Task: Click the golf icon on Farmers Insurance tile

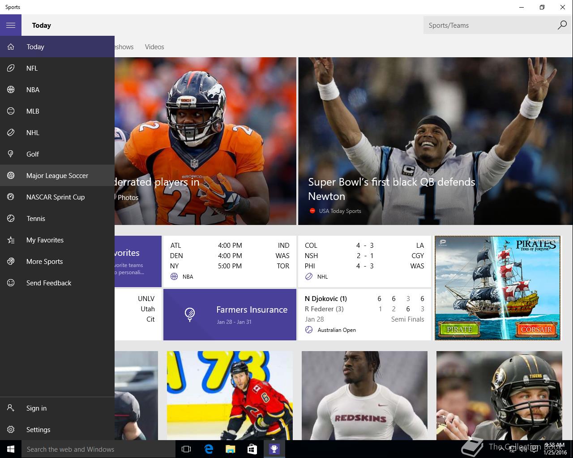Action: click(190, 314)
